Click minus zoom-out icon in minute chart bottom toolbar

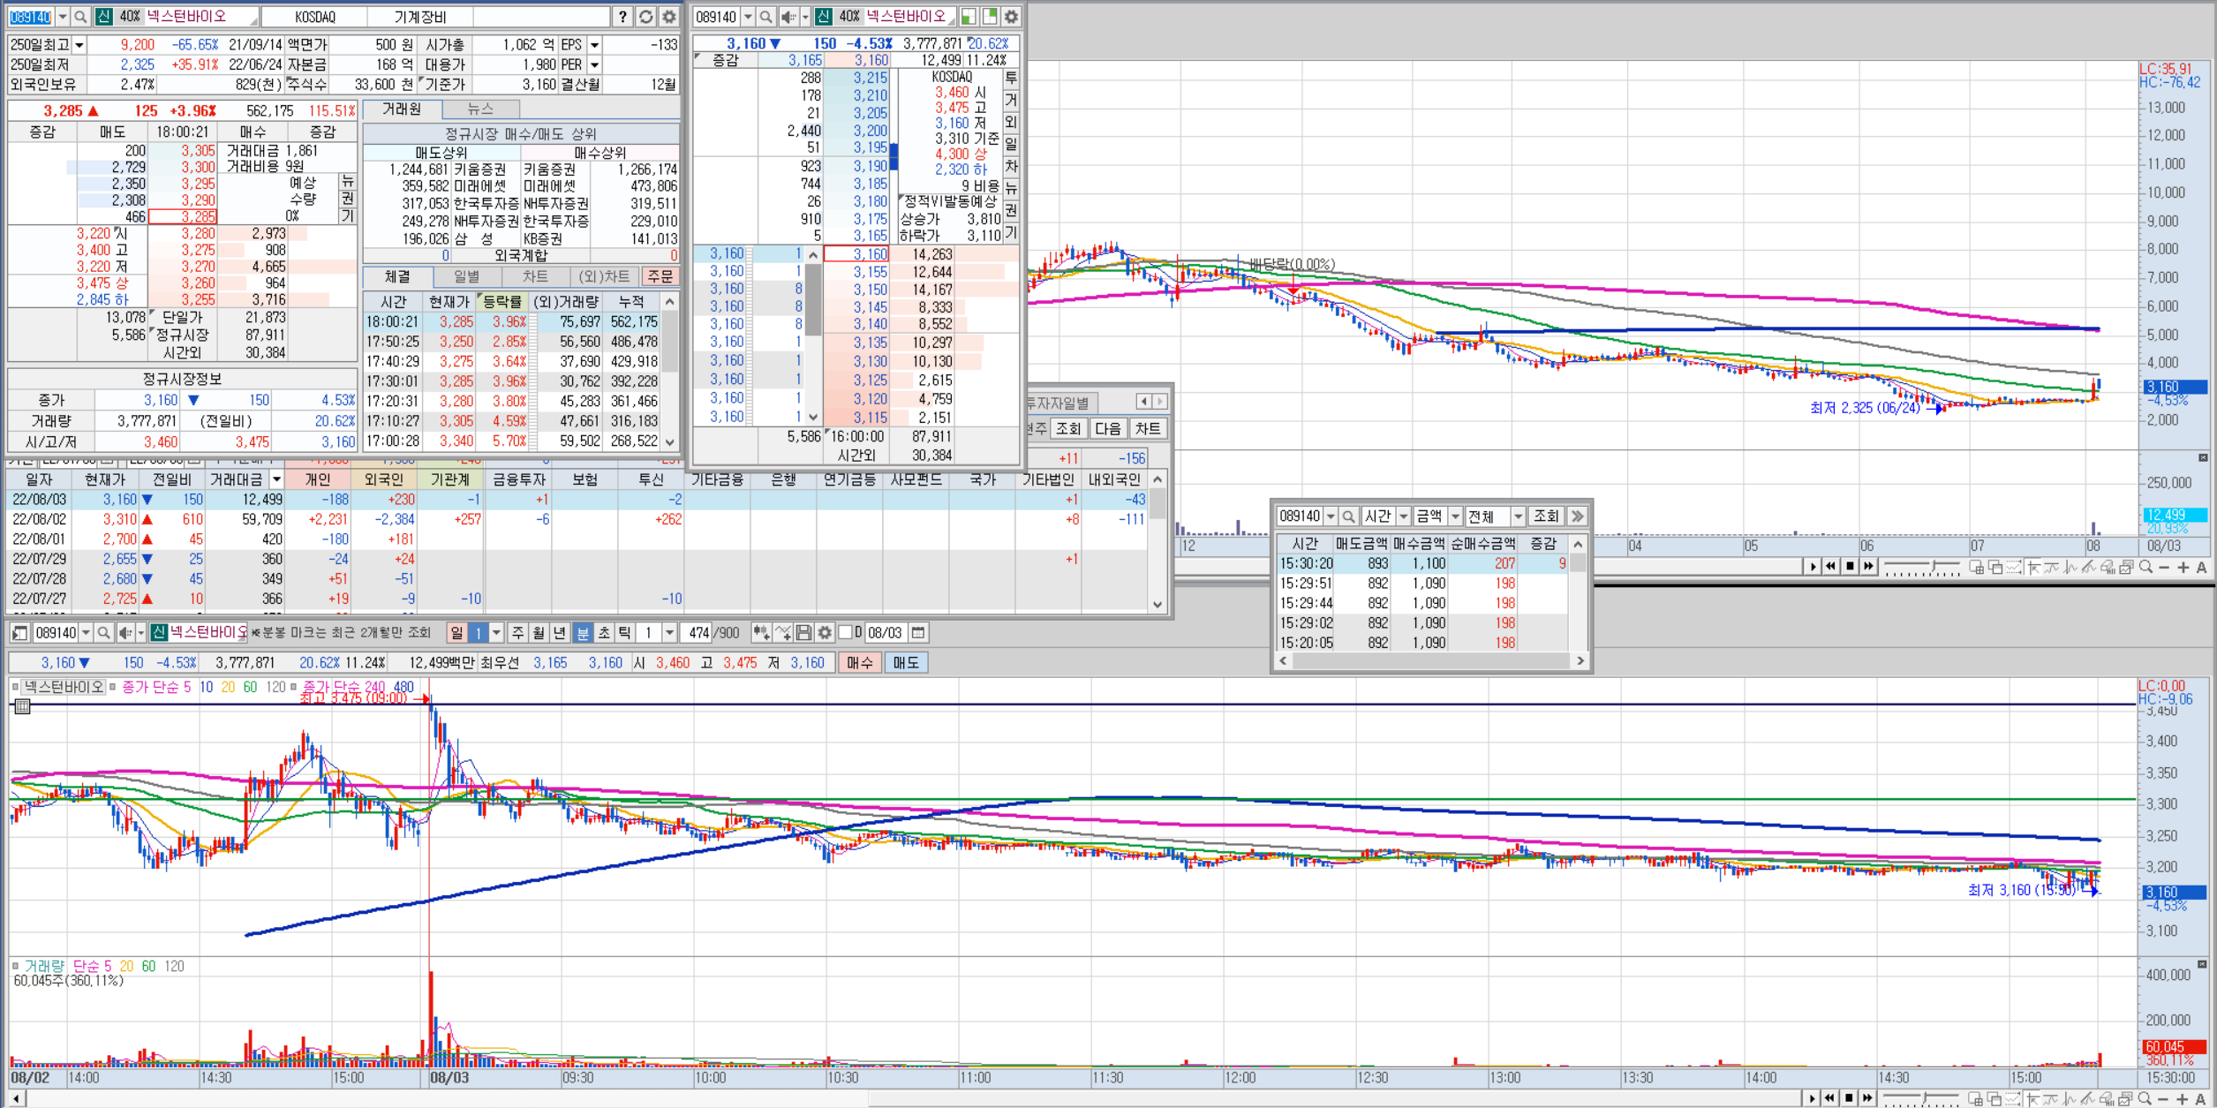(x=2164, y=1098)
